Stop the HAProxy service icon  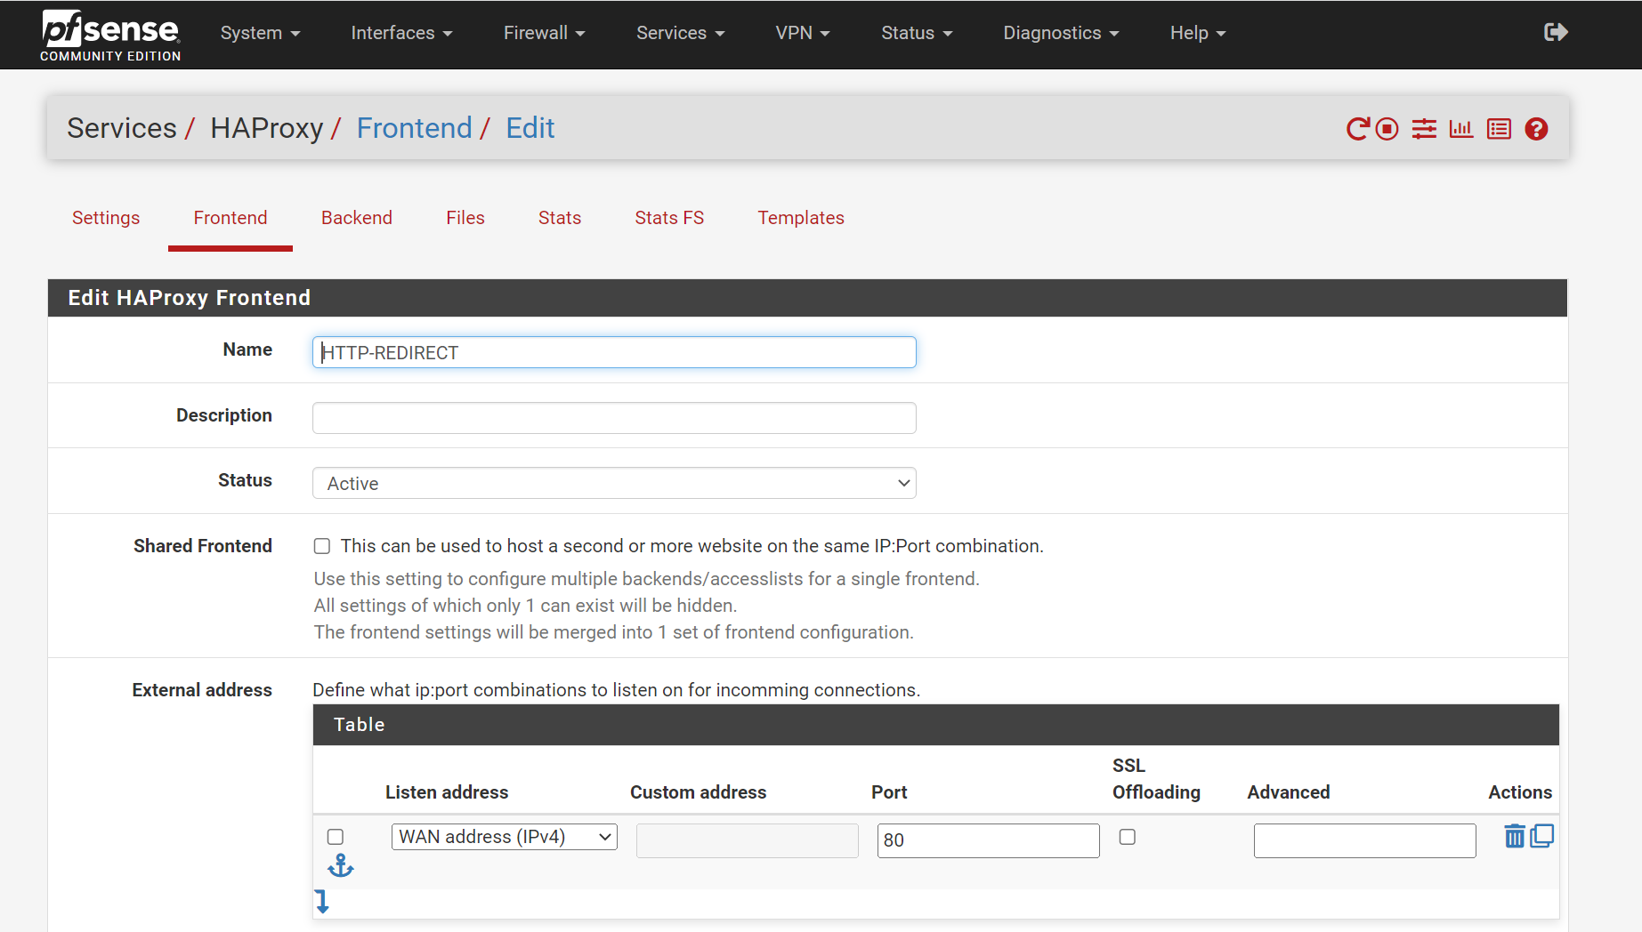click(1387, 129)
